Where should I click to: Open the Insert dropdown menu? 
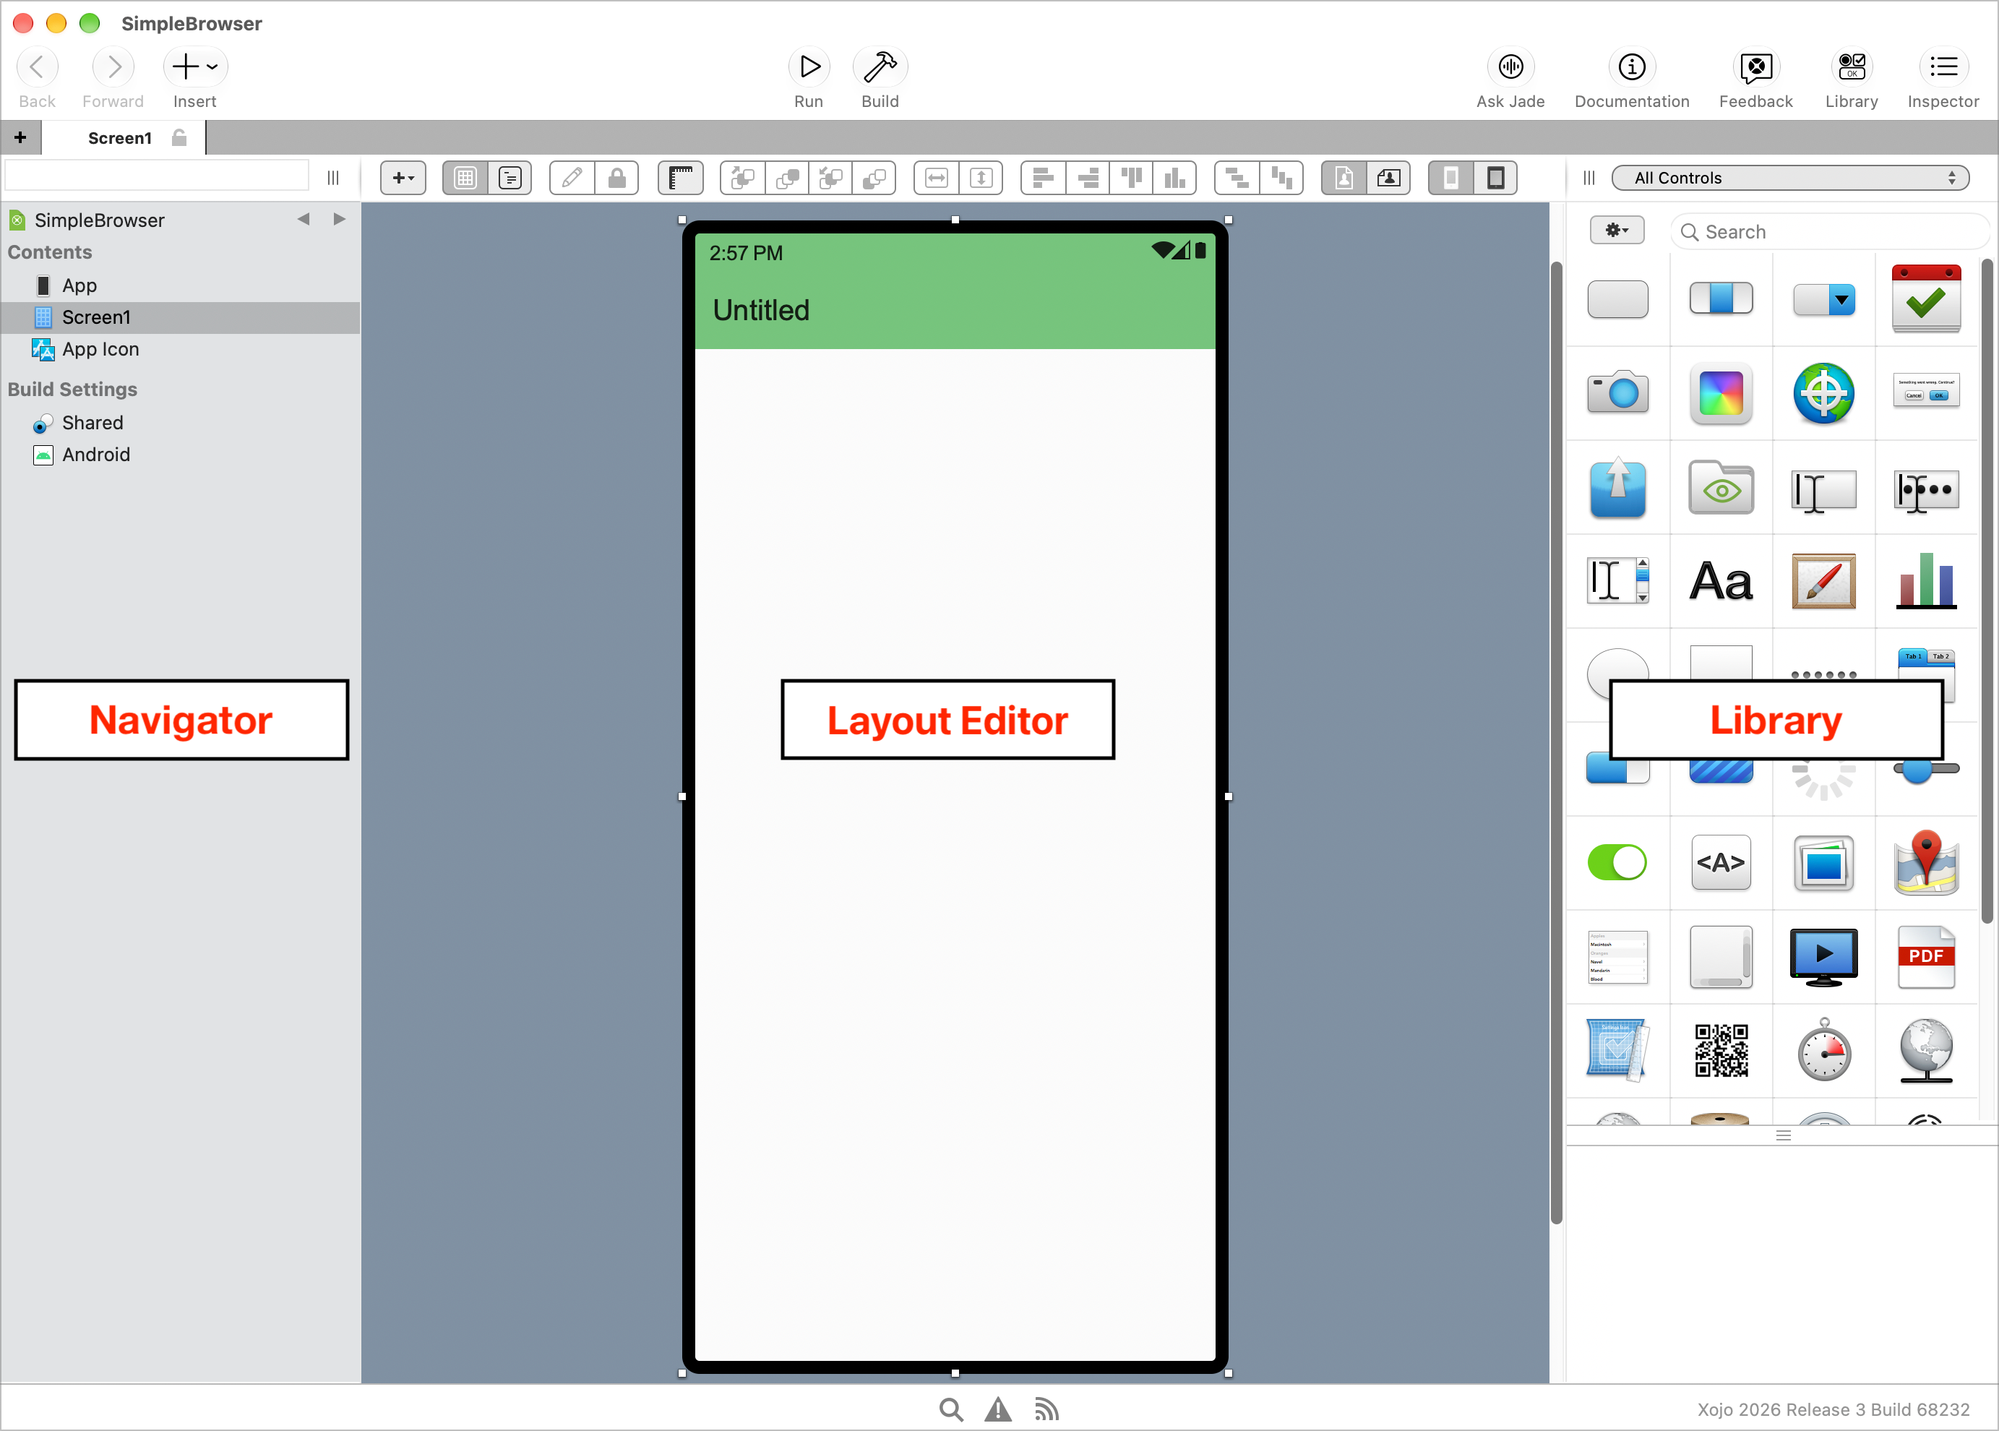click(194, 67)
